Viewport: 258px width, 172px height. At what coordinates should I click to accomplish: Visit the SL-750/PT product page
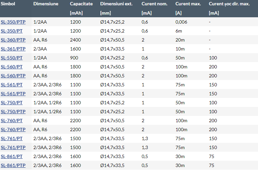coord(12,103)
